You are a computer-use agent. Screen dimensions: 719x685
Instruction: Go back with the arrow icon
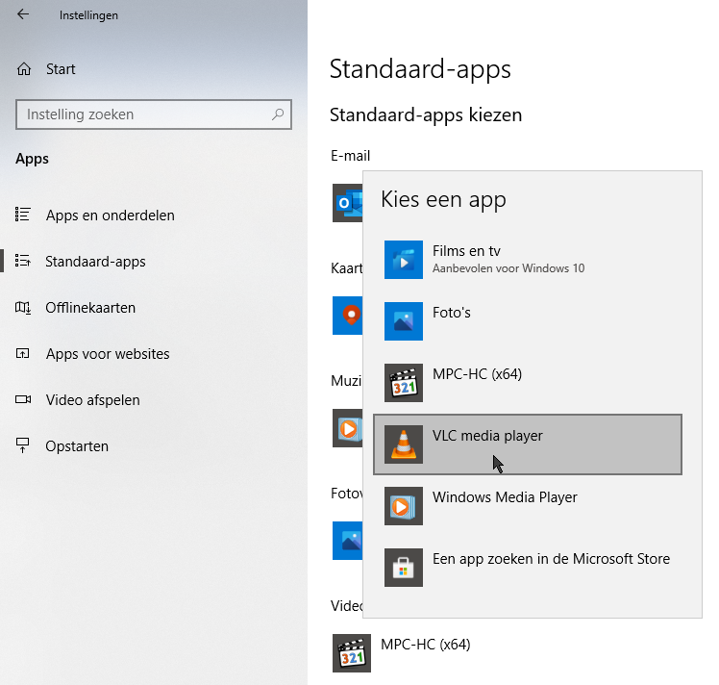coord(23,14)
